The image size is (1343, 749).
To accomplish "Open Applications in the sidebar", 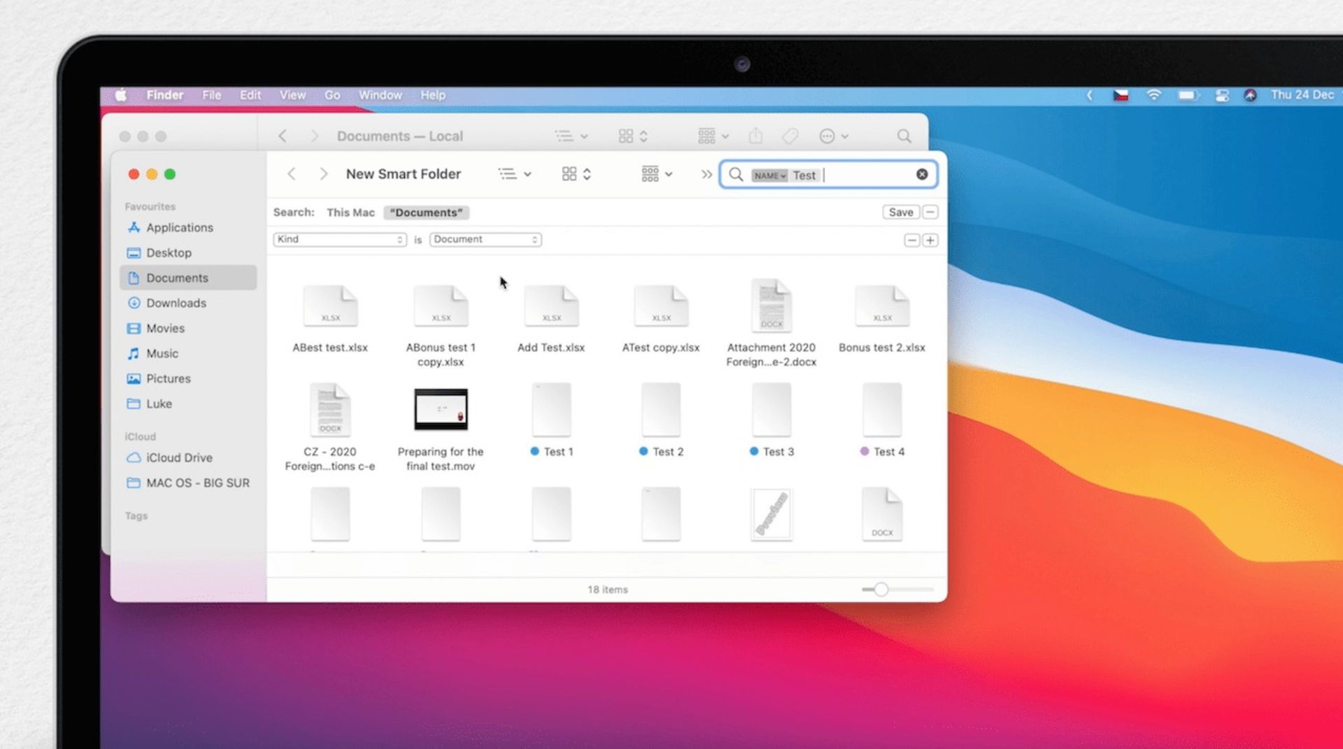I will click(x=179, y=227).
